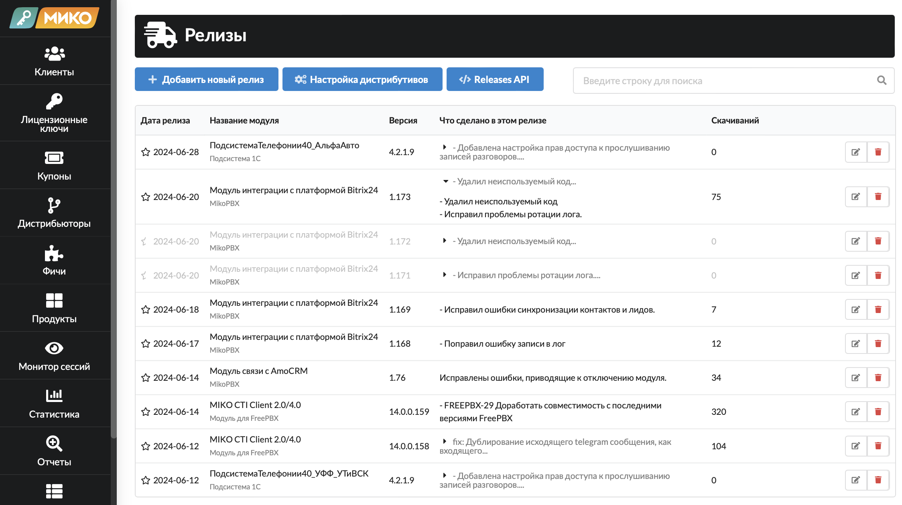This screenshot has height=505, width=902.
Task: Open the Дистрибьюторы sidebar section
Action: click(54, 213)
